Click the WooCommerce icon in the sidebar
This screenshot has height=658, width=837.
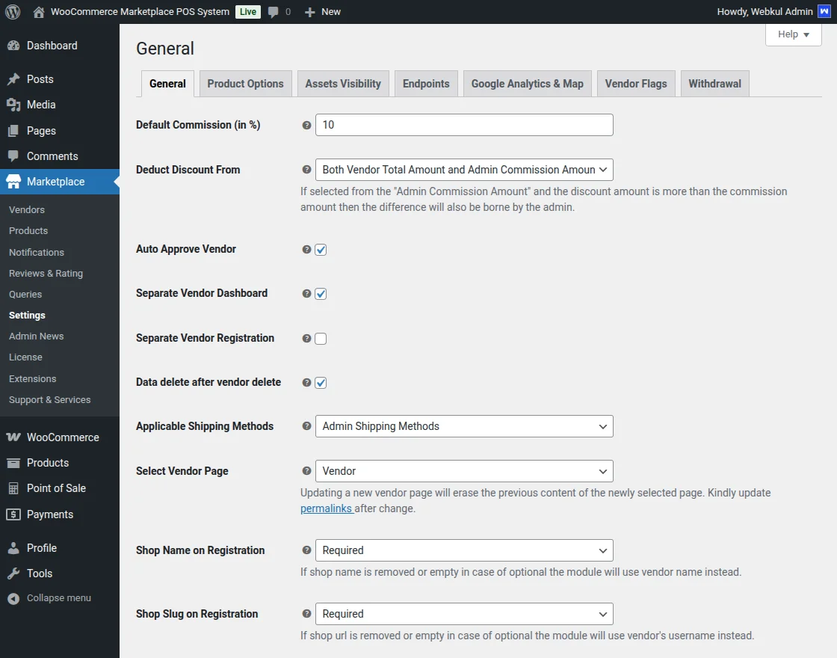(x=13, y=437)
